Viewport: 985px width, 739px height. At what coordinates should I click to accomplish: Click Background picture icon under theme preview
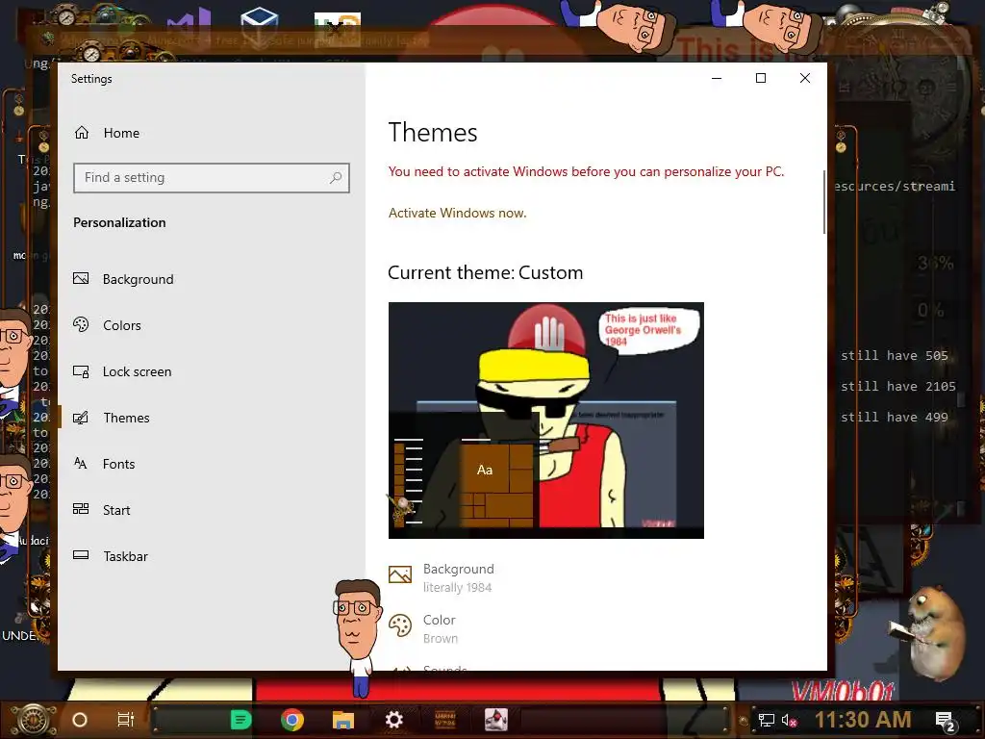[400, 574]
